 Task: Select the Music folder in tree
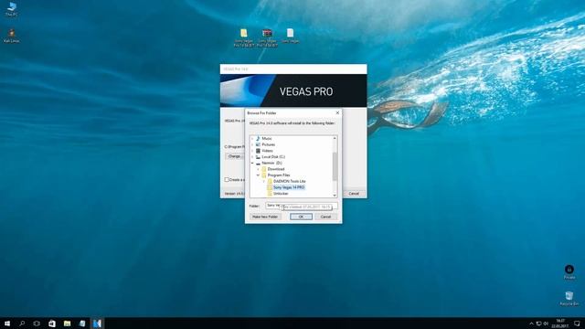(x=267, y=138)
